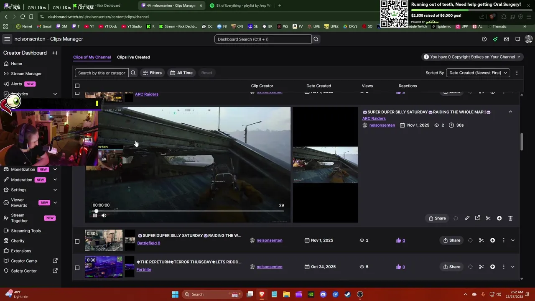Image resolution: width=535 pixels, height=301 pixels.
Task: Select Clips of My Channel tab
Action: 92,57
